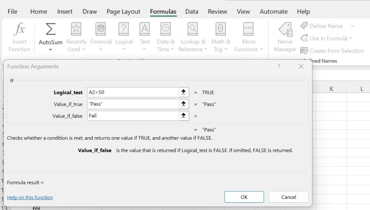Click the Logical_test input field
The image size is (370, 210).
[x=133, y=92]
